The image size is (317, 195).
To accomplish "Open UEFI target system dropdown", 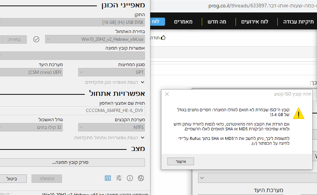I will [31, 72].
